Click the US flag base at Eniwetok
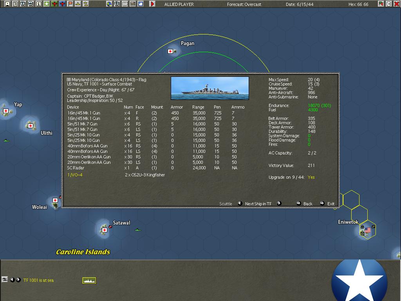 [x=368, y=230]
